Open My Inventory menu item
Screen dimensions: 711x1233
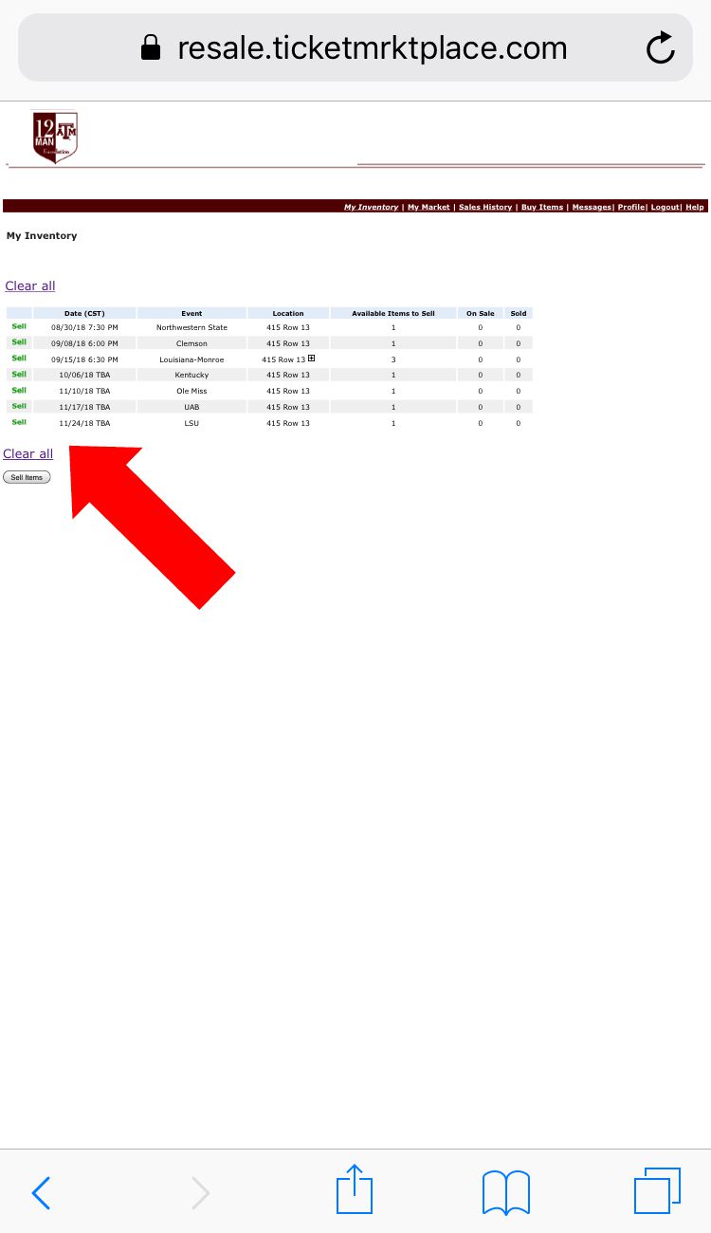click(371, 207)
